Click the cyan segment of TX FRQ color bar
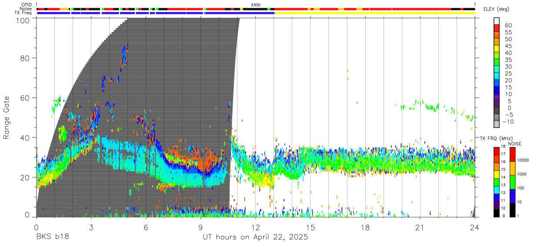The image size is (534, 246). point(496,190)
